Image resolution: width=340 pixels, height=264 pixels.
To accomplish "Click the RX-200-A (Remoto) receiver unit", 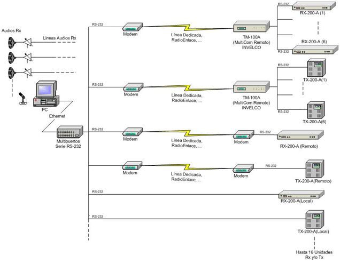I will [x=300, y=135].
